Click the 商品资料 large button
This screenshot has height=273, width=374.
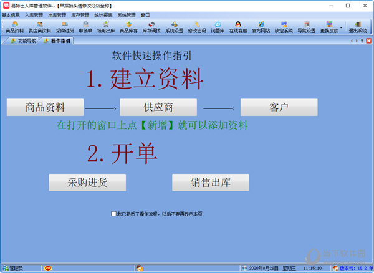45,107
